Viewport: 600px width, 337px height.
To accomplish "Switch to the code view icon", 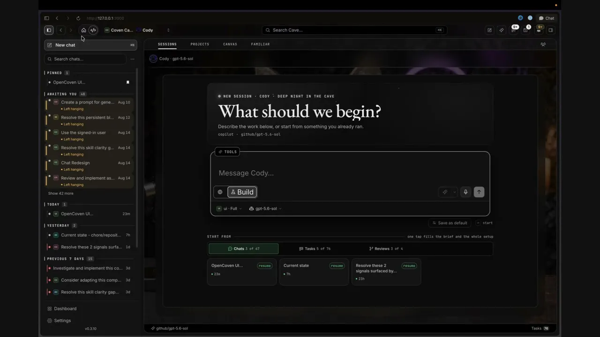I will pyautogui.click(x=93, y=30).
